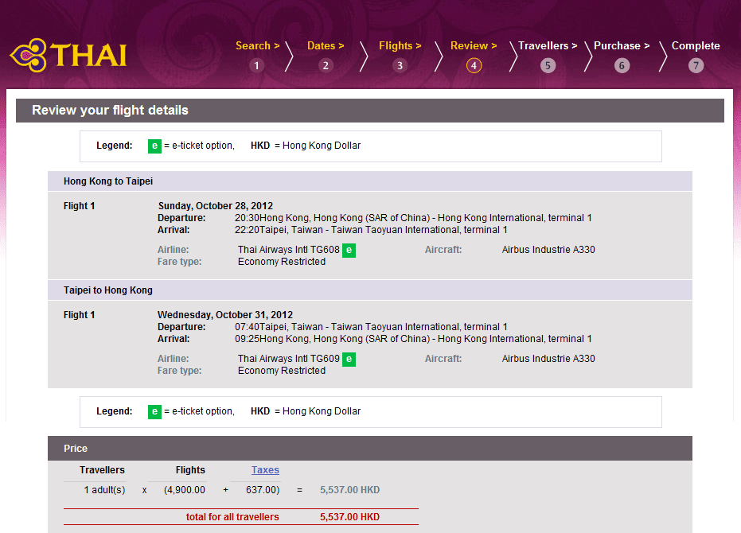The width and height of the screenshot is (741, 533).
Task: Go back to the Dates step
Action: 326,46
